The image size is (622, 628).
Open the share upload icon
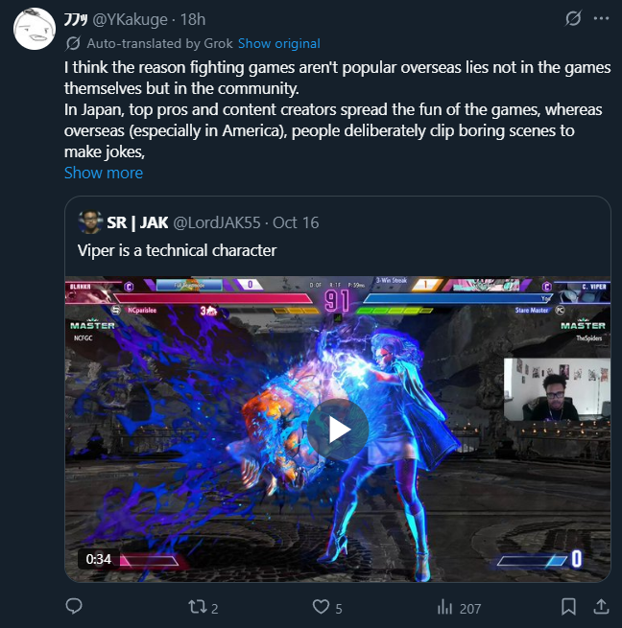pyautogui.click(x=601, y=606)
